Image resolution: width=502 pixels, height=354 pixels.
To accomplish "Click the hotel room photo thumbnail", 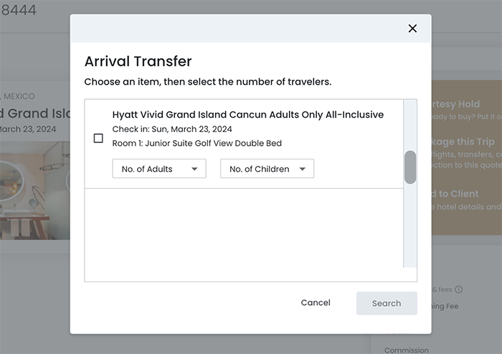I will click(34, 190).
